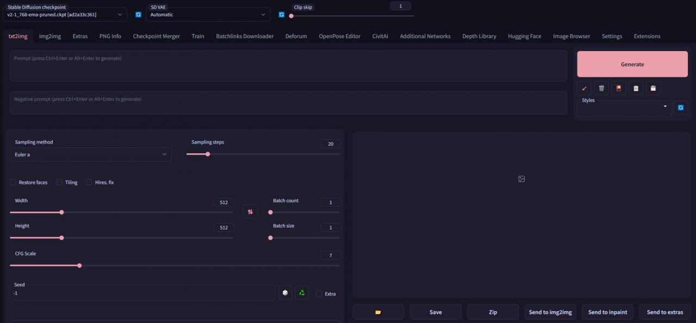Viewport: 696px width, 323px height.
Task: Click the Clip skip number box
Action: (x=401, y=6)
